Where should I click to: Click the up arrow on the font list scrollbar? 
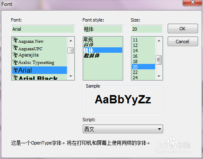[x=71, y=41]
